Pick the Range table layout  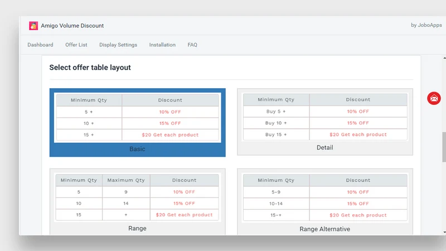tap(137, 201)
